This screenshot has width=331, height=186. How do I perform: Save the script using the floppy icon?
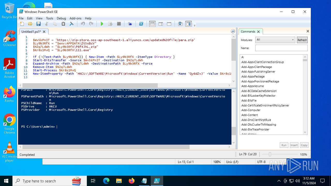(x=39, y=24)
